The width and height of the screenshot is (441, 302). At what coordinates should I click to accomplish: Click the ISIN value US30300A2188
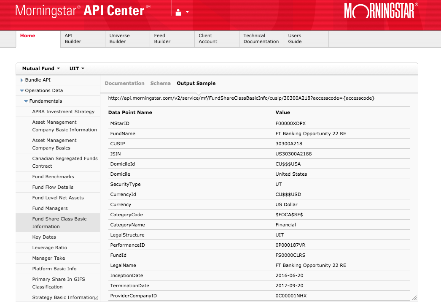(x=293, y=154)
